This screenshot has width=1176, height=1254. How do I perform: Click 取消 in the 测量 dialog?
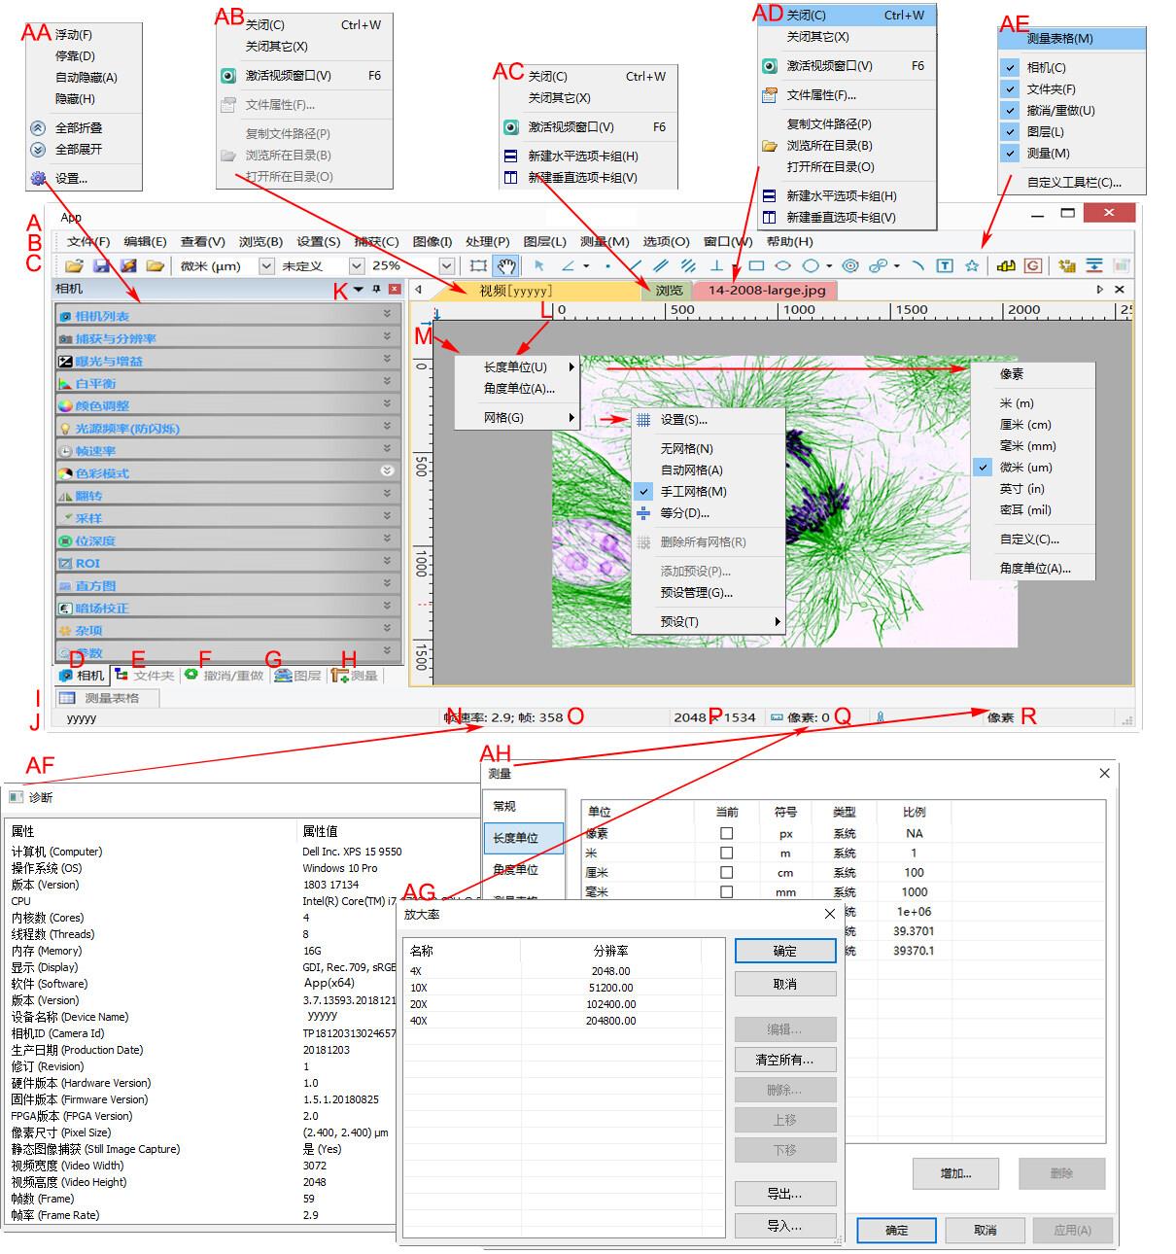(x=986, y=1231)
